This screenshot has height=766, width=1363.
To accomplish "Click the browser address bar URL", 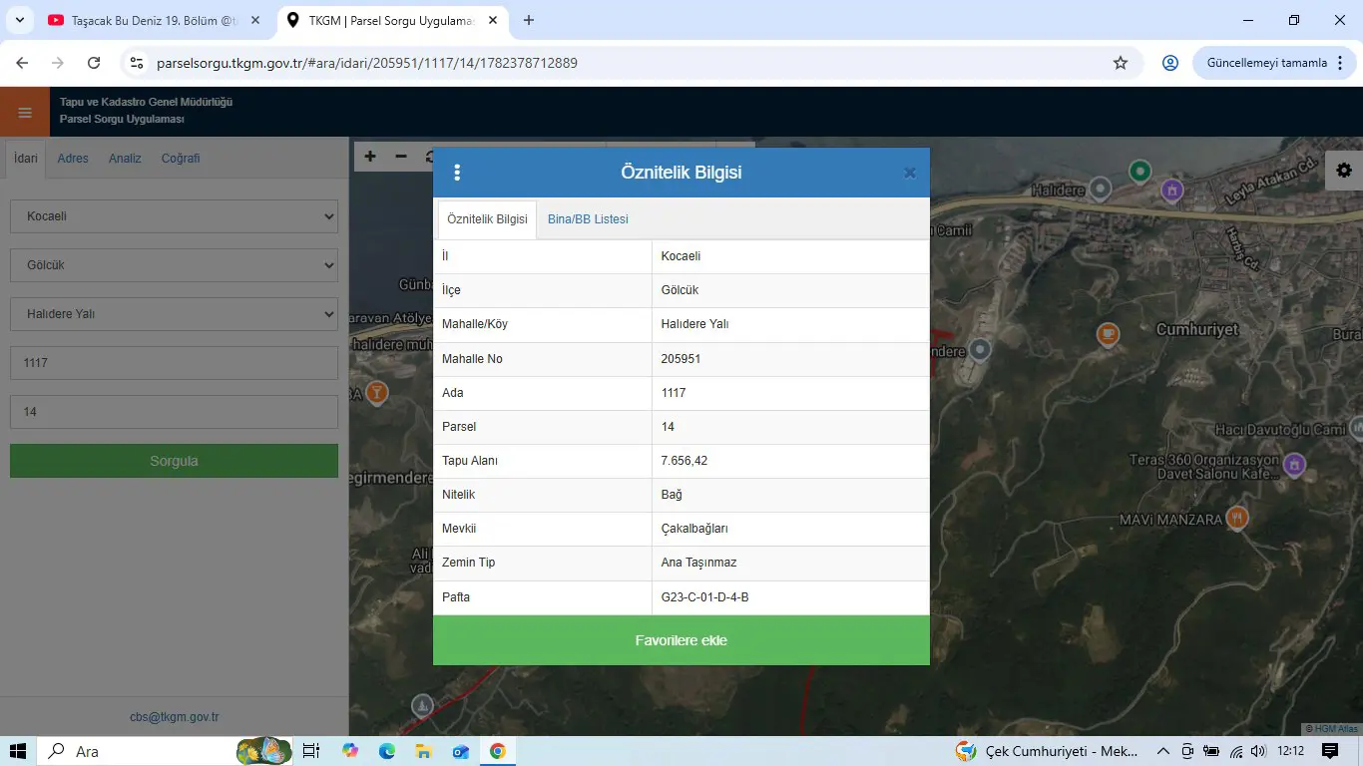I will pos(367,63).
